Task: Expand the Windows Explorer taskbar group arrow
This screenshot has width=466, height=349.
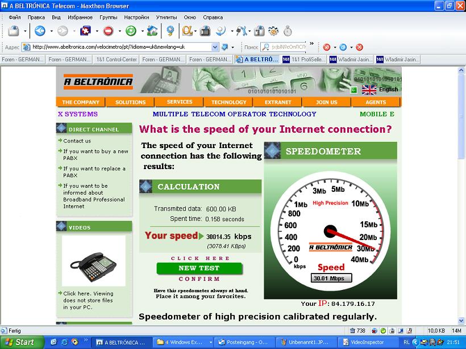Action: click(211, 342)
